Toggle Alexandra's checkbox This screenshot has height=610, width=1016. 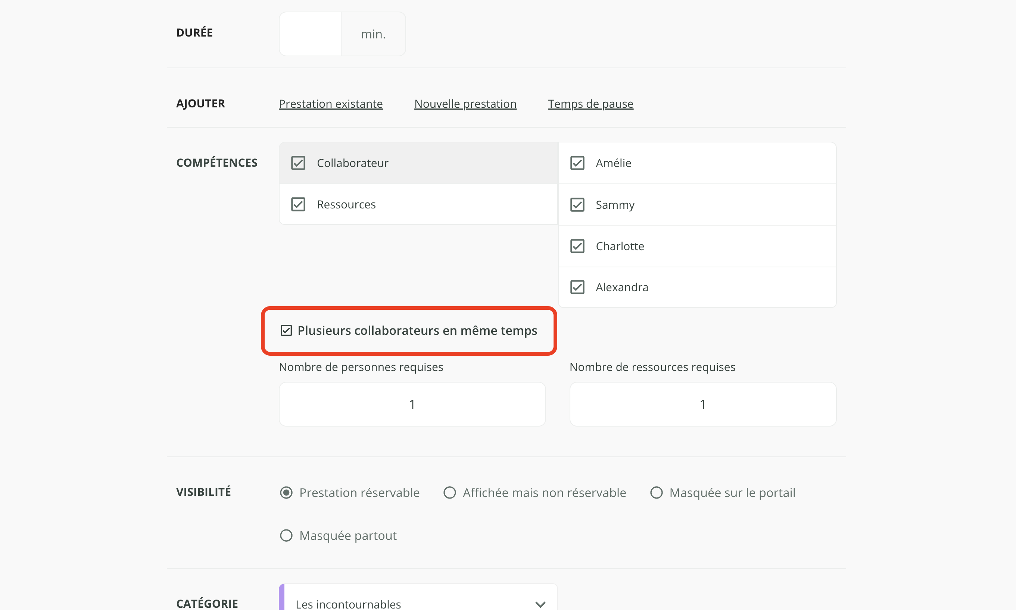pyautogui.click(x=577, y=287)
